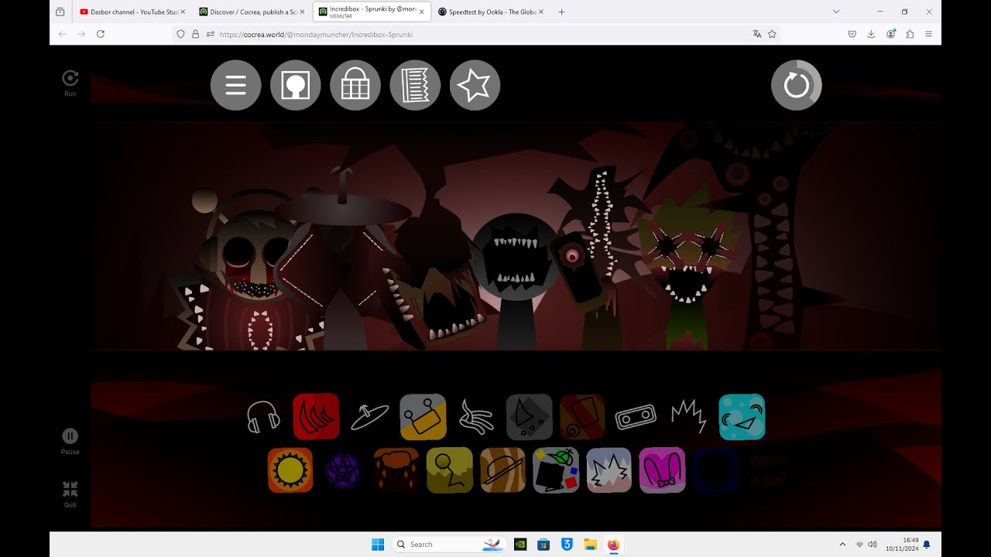Quit fullscreen using the Quit button
The height and width of the screenshot is (557, 991).
pyautogui.click(x=70, y=494)
